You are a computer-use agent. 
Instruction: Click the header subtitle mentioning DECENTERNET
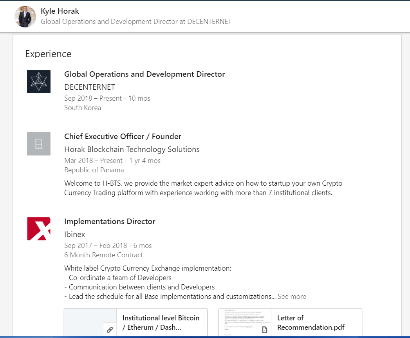click(x=136, y=22)
